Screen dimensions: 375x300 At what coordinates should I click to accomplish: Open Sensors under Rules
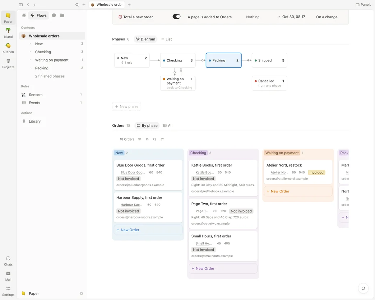[x=52, y=95]
